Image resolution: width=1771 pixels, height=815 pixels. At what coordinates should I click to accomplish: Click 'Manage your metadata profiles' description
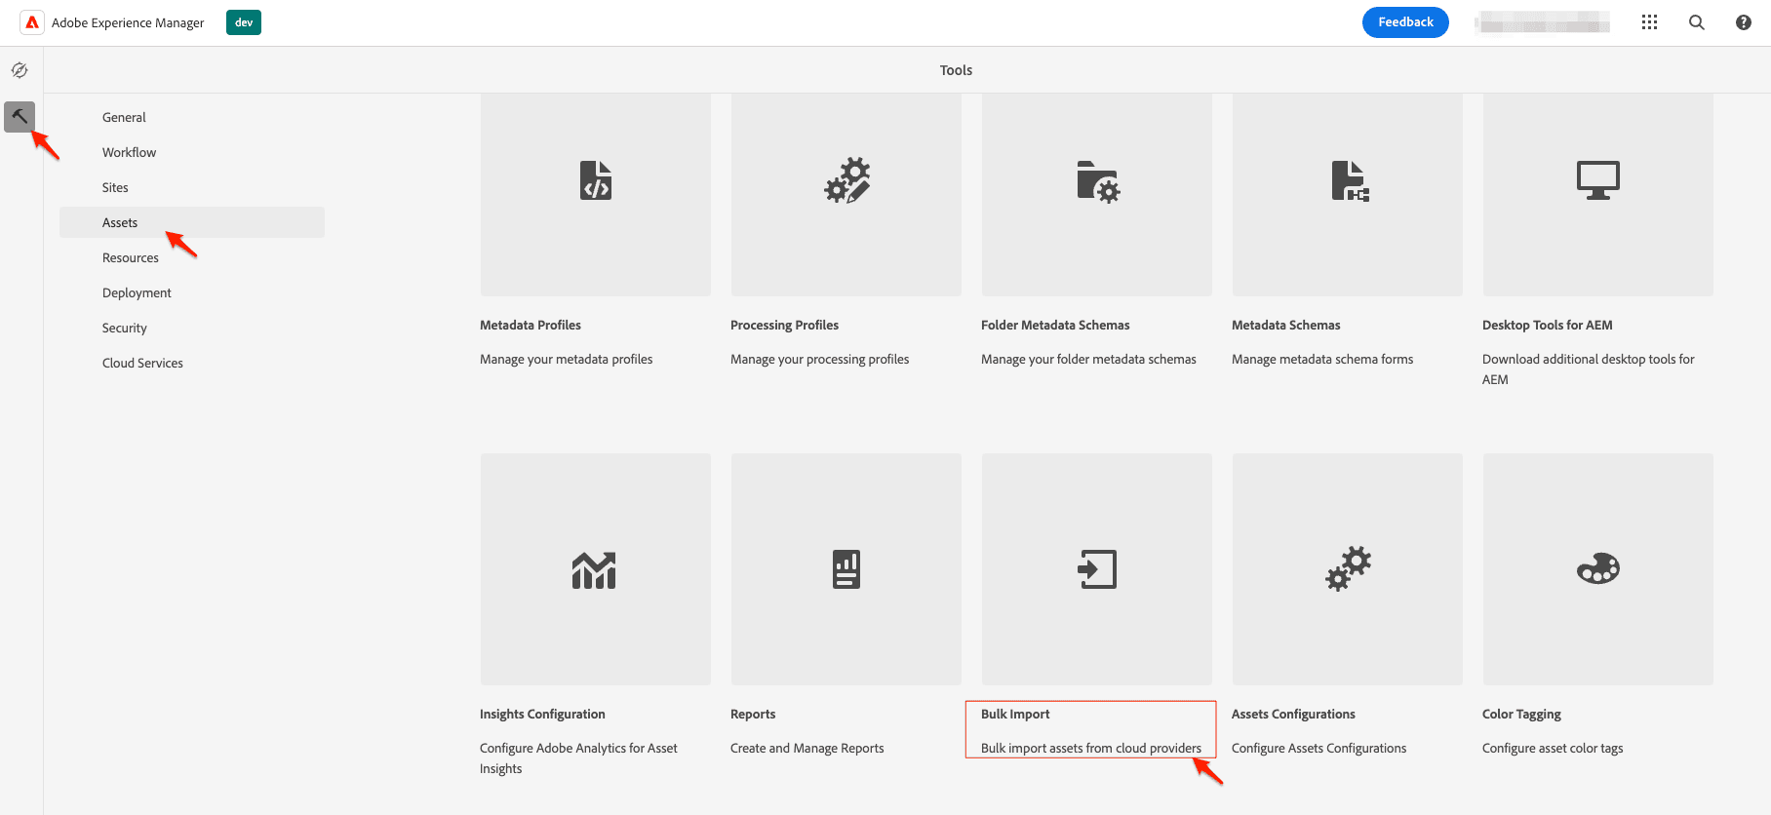tap(566, 359)
